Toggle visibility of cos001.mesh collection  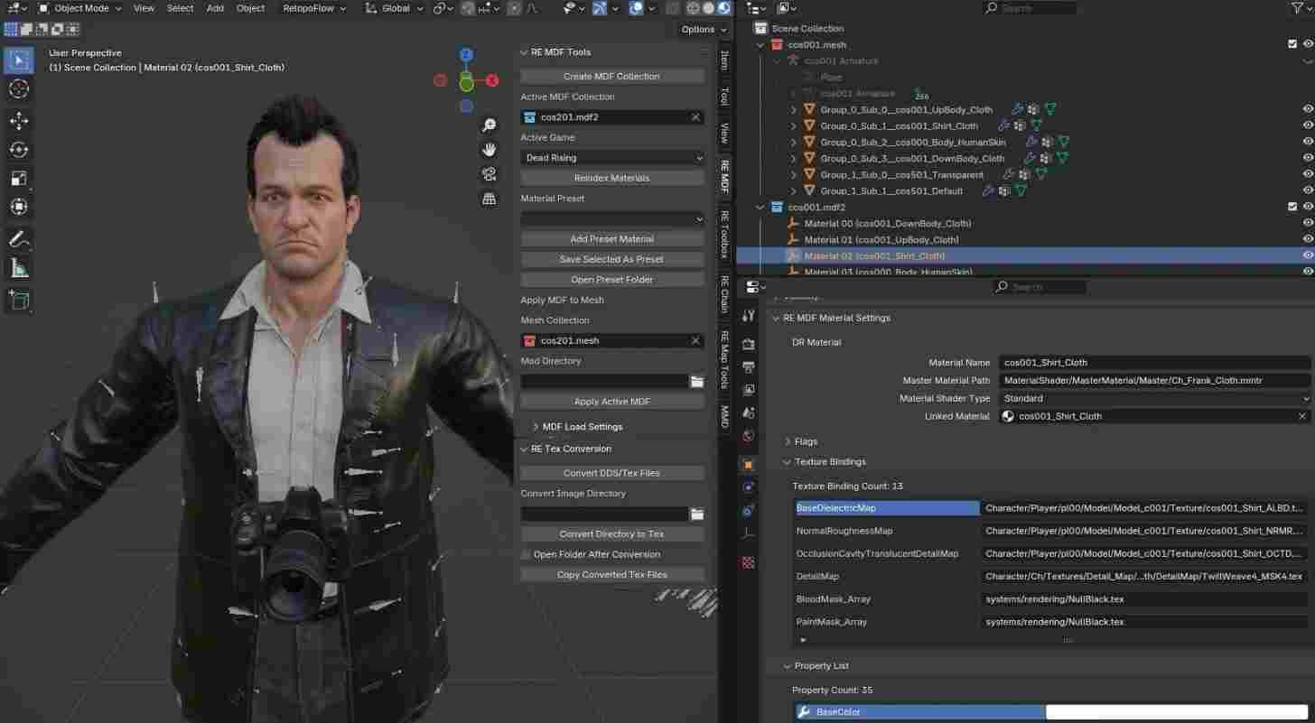pos(1308,44)
